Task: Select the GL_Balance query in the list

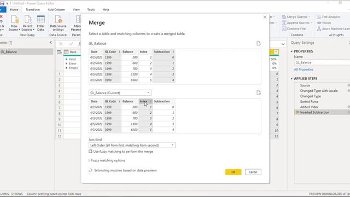Action: [x=27, y=52]
